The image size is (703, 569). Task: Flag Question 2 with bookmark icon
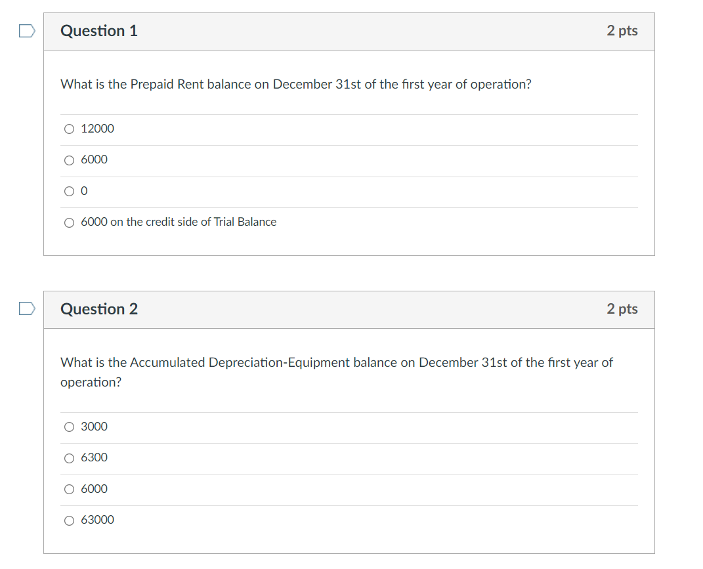click(26, 309)
